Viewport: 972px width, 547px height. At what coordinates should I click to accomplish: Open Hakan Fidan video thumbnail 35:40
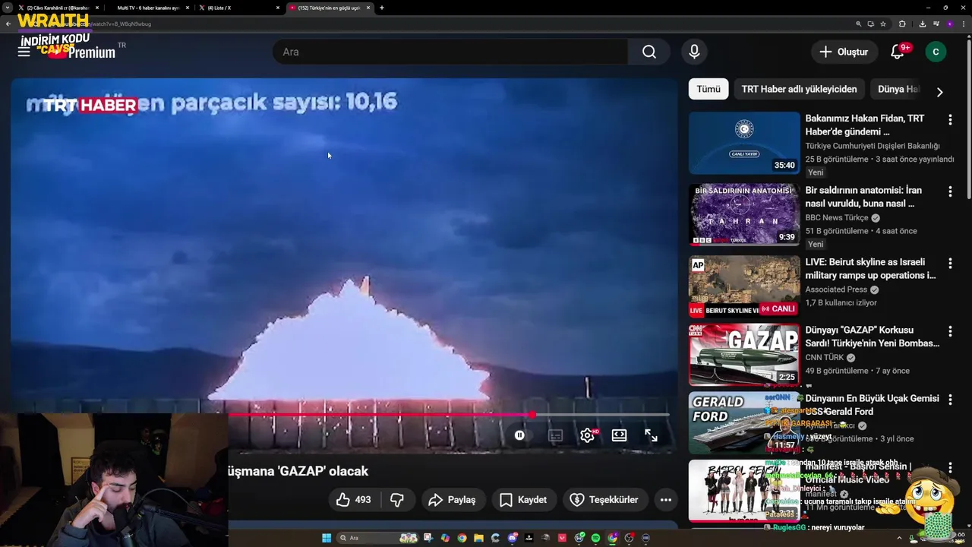point(744,143)
